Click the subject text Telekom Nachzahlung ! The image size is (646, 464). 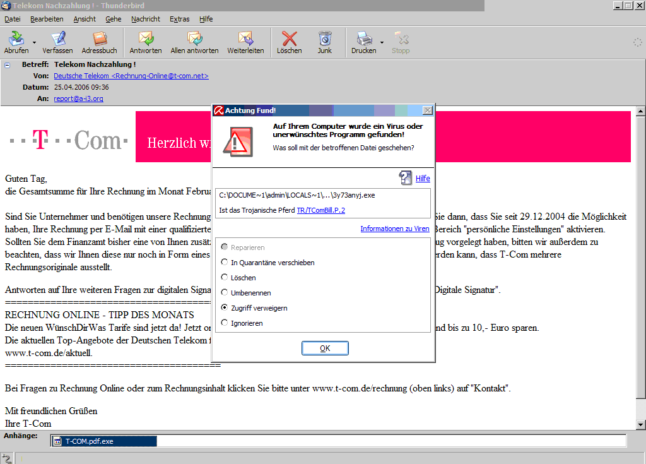pyautogui.click(x=95, y=64)
